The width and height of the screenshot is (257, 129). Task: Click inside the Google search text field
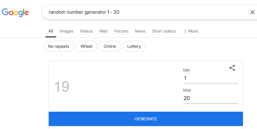click(x=148, y=12)
